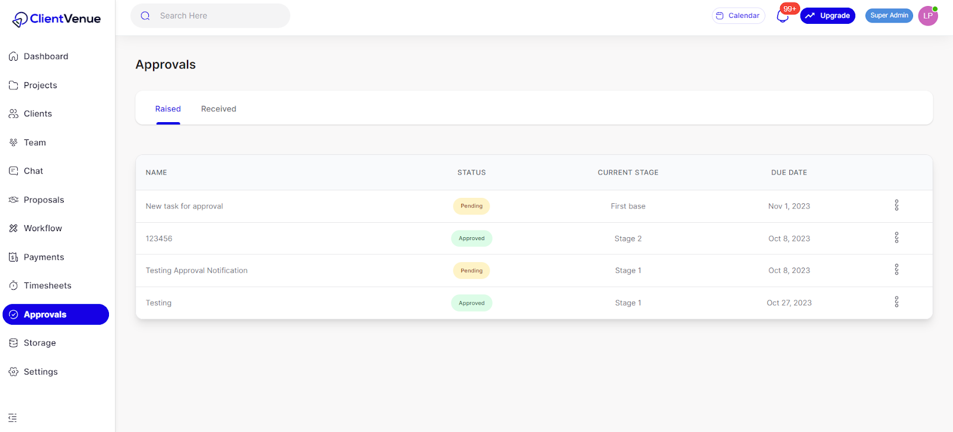
Task: Click the Pending status of New task
Action: 471,206
